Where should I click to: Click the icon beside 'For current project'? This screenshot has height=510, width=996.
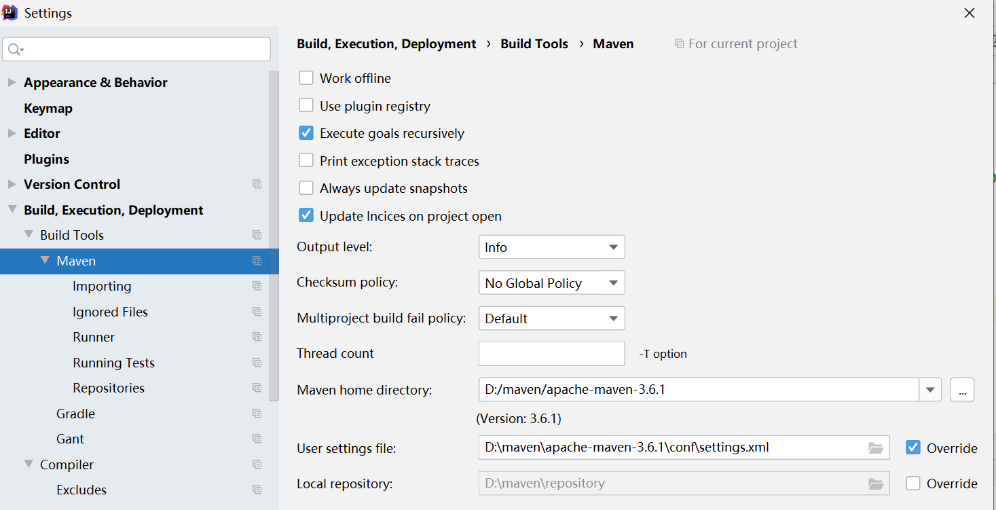tap(679, 43)
